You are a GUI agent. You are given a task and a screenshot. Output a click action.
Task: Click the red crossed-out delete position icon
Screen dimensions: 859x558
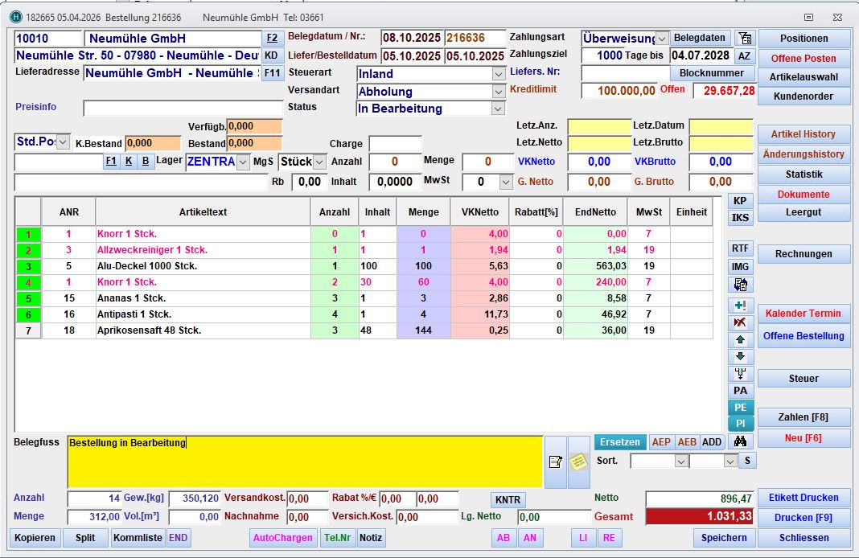pyautogui.click(x=740, y=322)
